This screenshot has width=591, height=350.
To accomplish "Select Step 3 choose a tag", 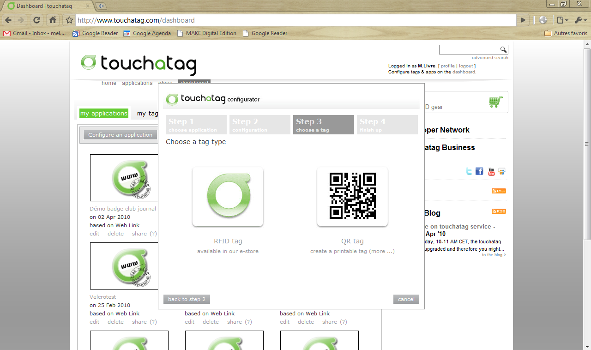I will pos(324,125).
